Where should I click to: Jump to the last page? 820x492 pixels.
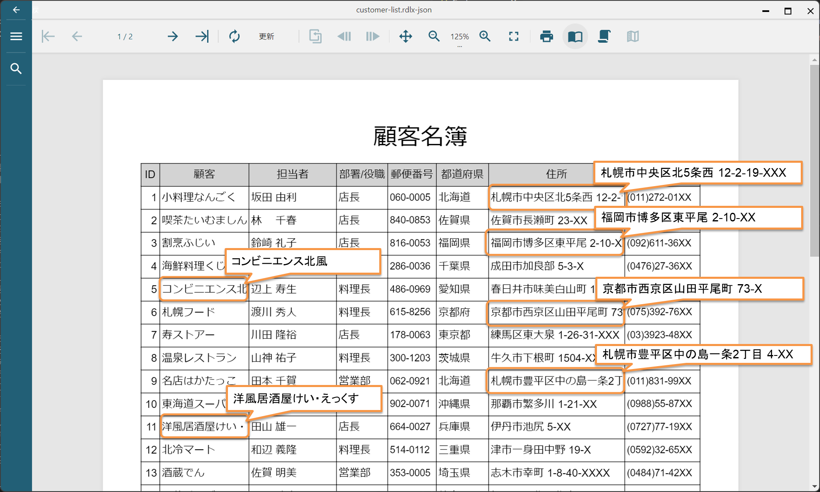[202, 36]
